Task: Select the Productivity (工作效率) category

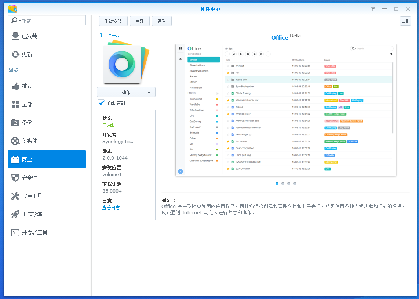Action: pyautogui.click(x=47, y=214)
